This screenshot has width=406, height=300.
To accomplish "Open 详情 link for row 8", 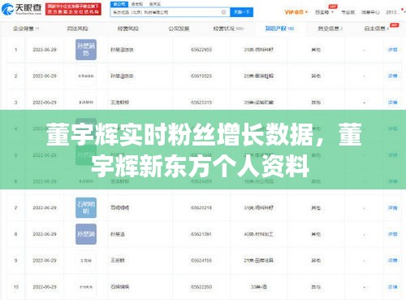I will tap(392, 234).
